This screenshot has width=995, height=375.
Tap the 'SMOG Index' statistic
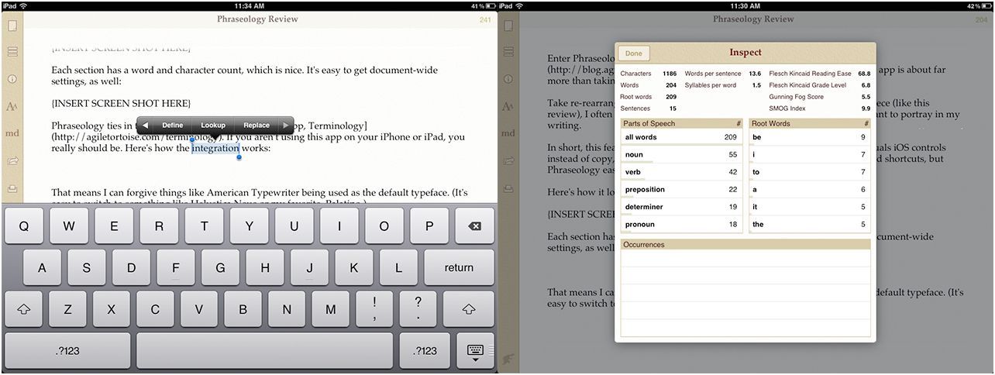pos(820,108)
